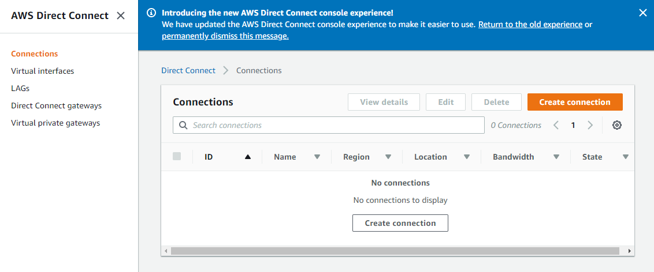Click the Connections breadcrumb text
Screen dimensions: 654x272
click(x=259, y=70)
